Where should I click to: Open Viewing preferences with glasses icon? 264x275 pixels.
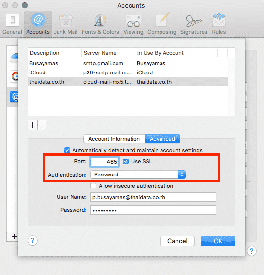[133, 24]
